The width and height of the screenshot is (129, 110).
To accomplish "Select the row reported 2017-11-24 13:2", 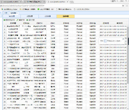I will click(65, 65).
